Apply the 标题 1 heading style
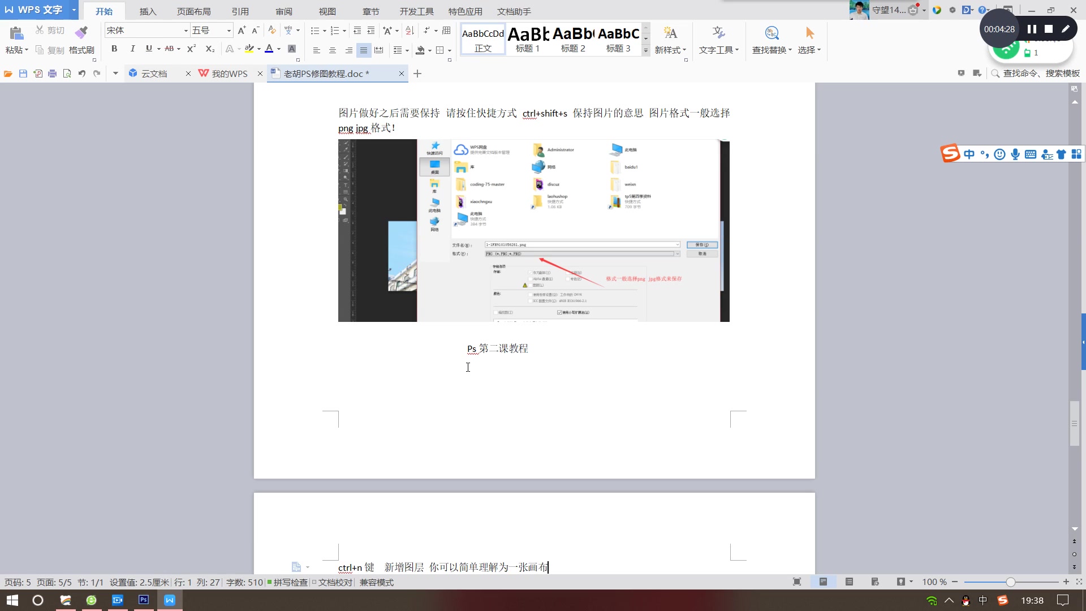The height and width of the screenshot is (611, 1086). (528, 40)
